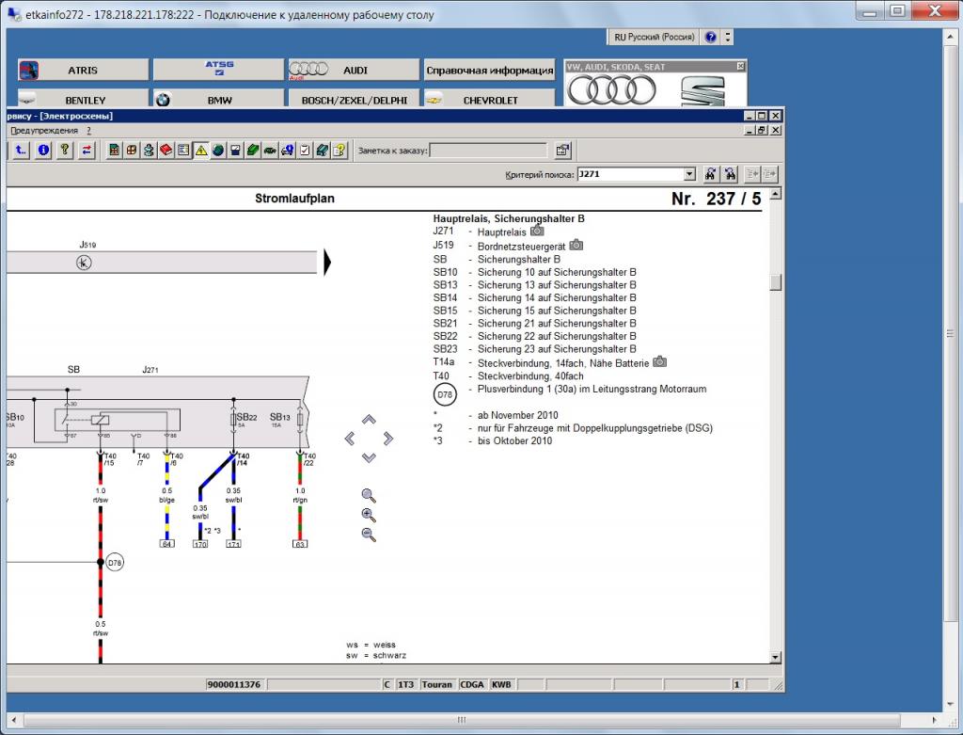Click the search criterion input field
Screen dimensions: 963x735
(x=631, y=174)
